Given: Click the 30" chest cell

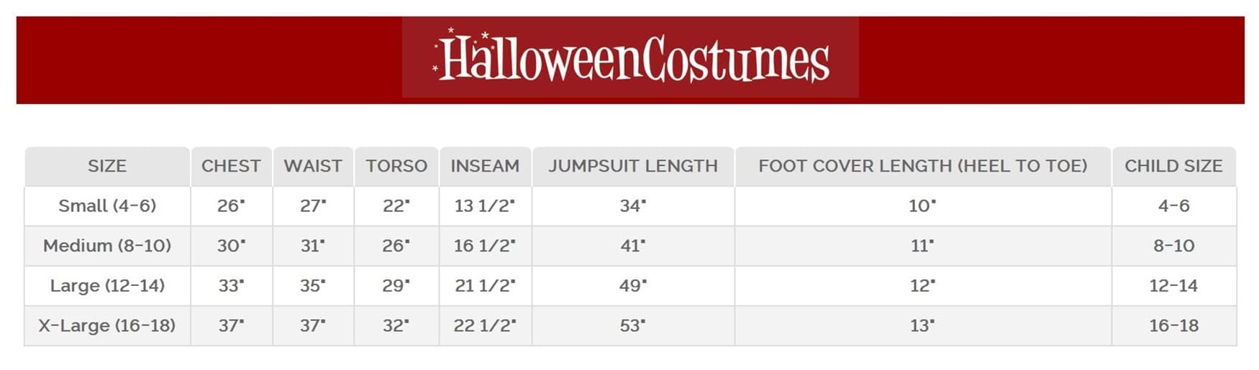Looking at the screenshot, I should (231, 246).
